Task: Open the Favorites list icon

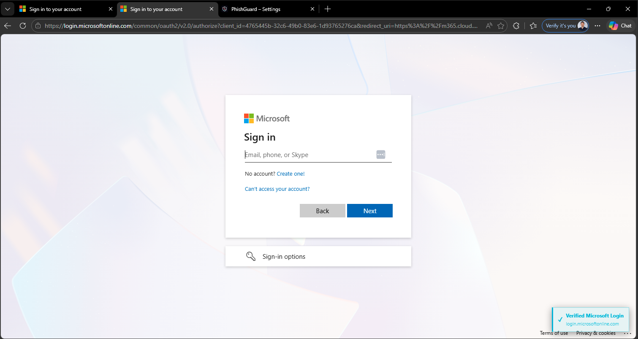Action: coord(533,26)
